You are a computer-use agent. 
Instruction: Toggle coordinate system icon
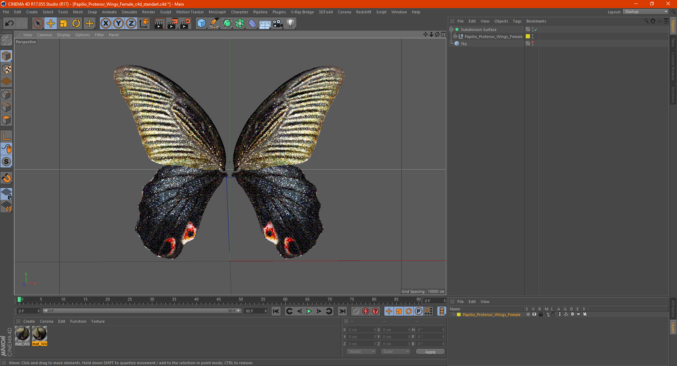[x=144, y=24]
